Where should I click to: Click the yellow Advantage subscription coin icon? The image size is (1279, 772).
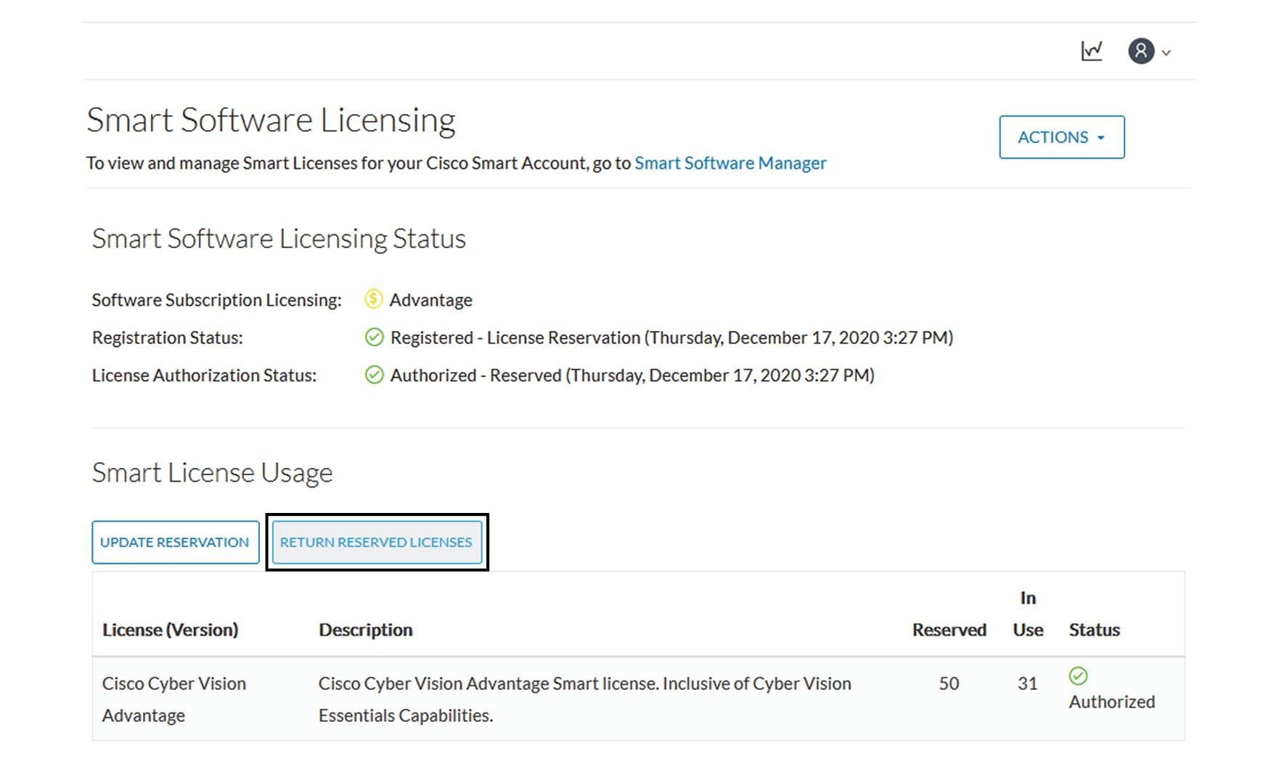(x=373, y=299)
